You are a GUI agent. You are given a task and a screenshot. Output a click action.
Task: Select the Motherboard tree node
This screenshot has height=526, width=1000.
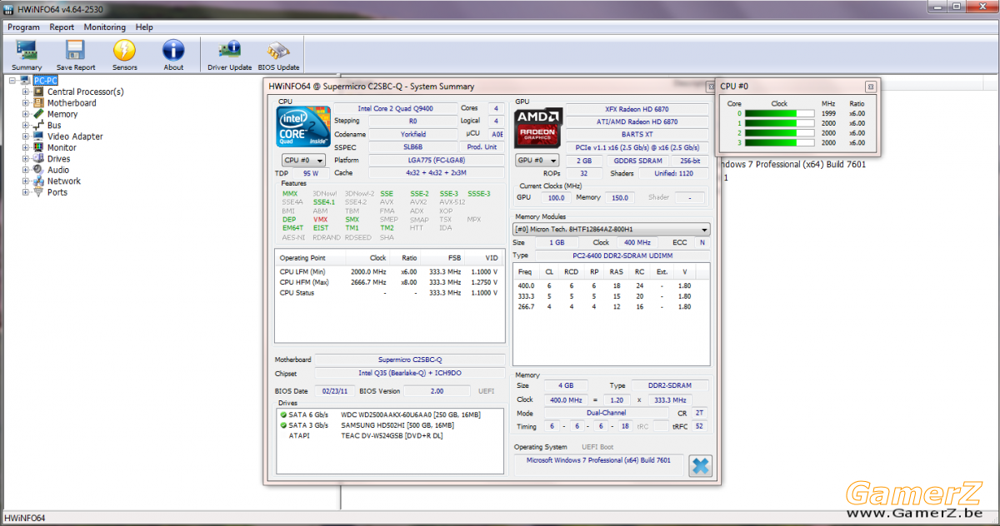click(72, 103)
